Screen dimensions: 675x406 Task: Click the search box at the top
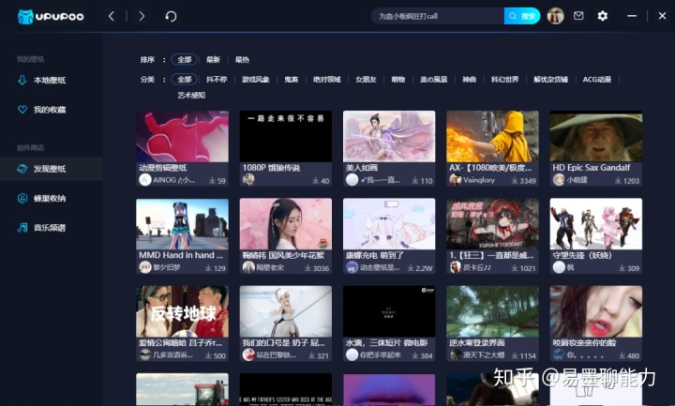(x=438, y=16)
